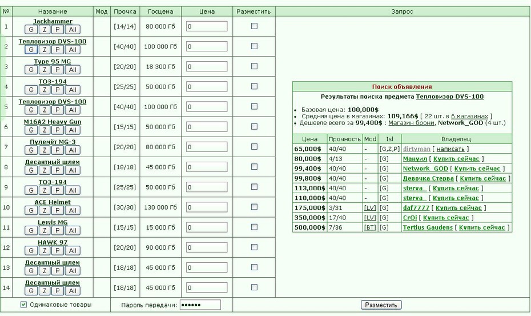531x316 pixels.
Task: Click Купить сейчас for the 118,000$ offer
Action: 456,198
